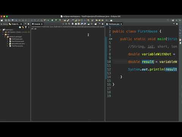Collapse all in Project Explorer

pyautogui.click(x=20, y=27)
